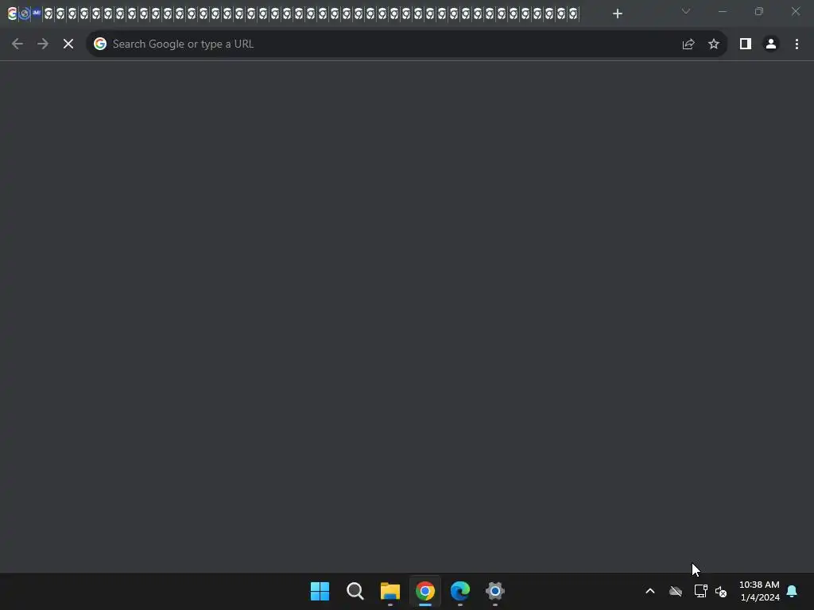814x610 pixels.
Task: Expand the tab search chevron in the title bar
Action: 686,11
